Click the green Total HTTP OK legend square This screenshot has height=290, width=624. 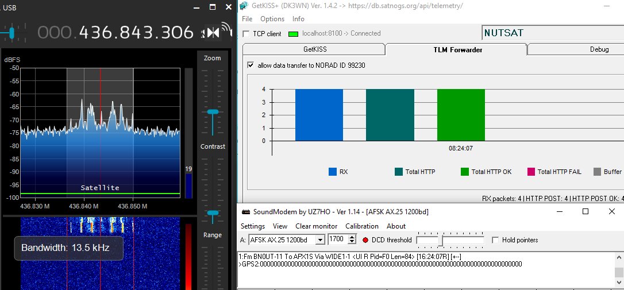[x=465, y=172]
